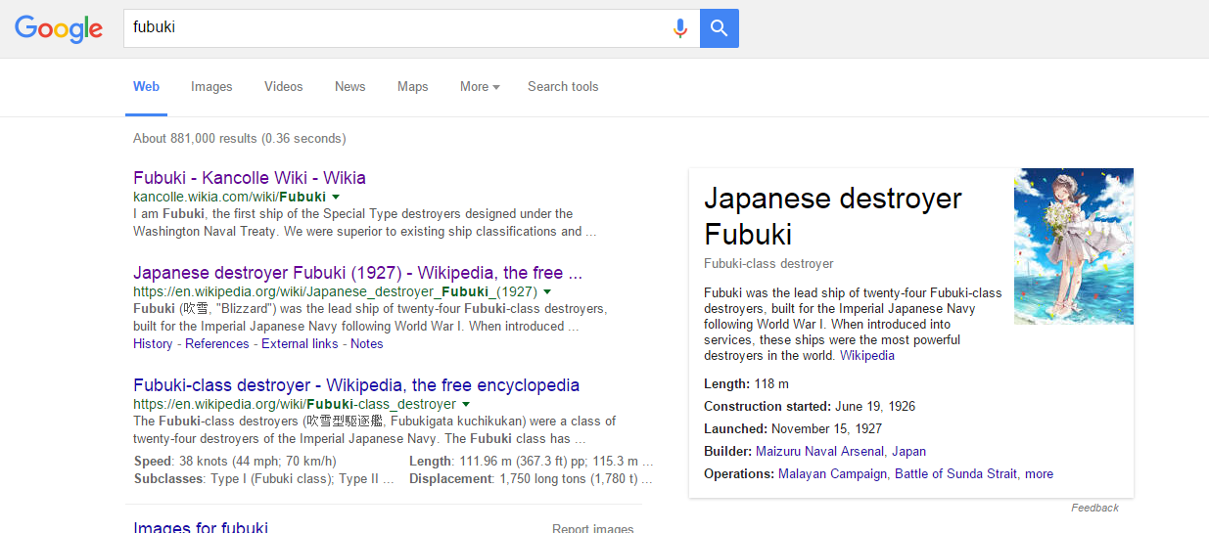This screenshot has height=533, width=1209.
Task: Open Search tools options
Action: click(563, 87)
